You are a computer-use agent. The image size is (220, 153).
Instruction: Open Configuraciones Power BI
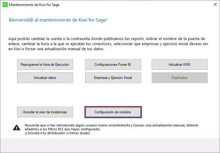pos(113,65)
